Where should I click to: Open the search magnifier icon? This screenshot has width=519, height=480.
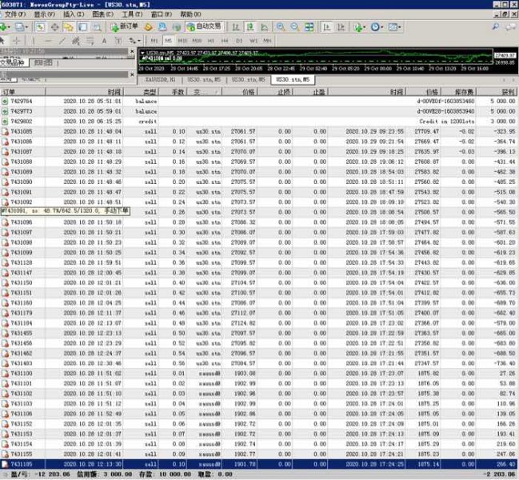496,26
